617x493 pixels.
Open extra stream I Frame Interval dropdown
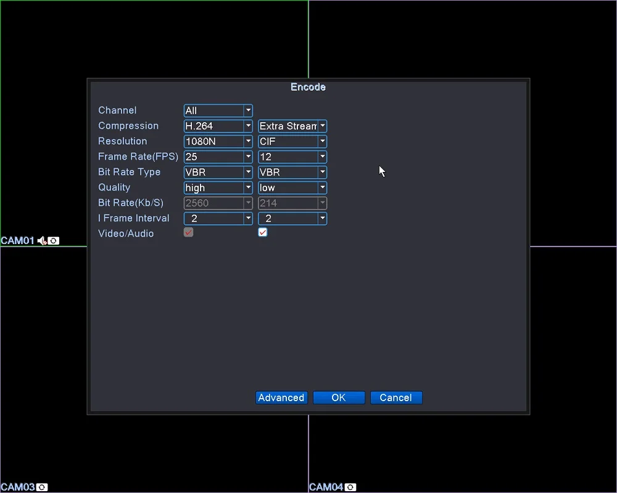[292, 218]
